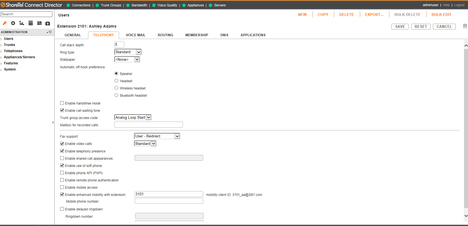Select the Headset off-hook radio option
The image size is (468, 226).
tap(117, 81)
